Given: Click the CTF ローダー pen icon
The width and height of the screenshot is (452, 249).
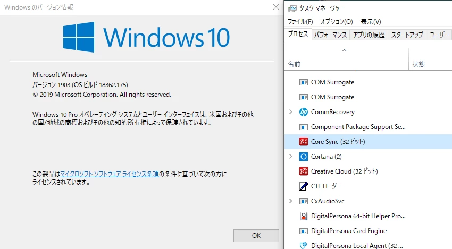Looking at the screenshot, I should point(303,186).
